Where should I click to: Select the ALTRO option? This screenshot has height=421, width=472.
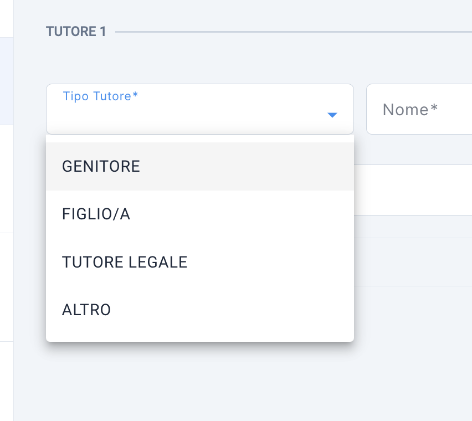click(199, 310)
